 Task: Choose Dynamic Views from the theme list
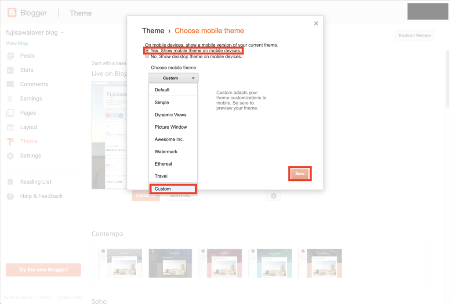(x=173, y=115)
